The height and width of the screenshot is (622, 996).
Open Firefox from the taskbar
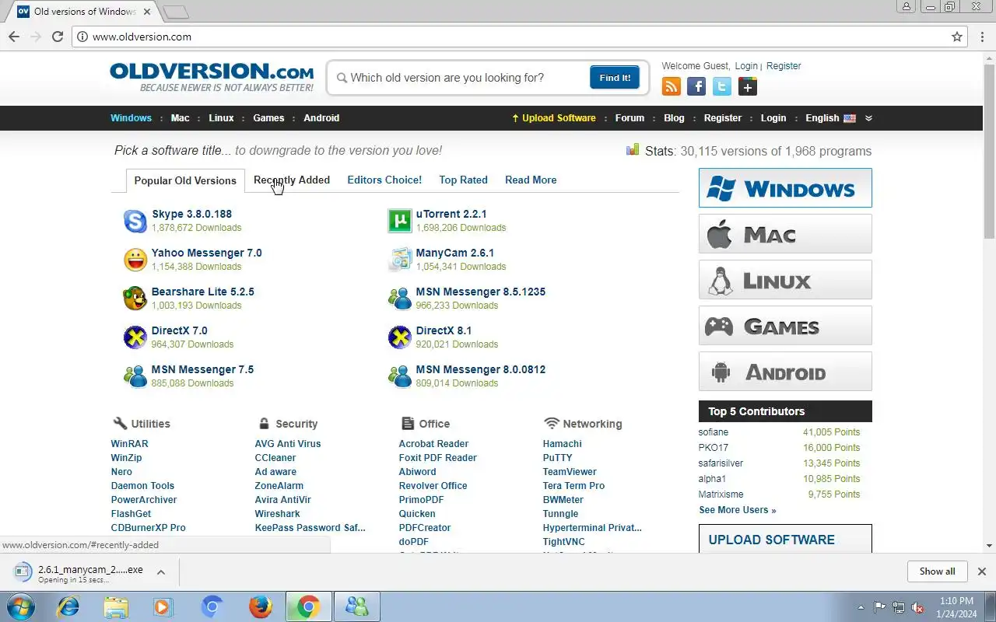coord(260,606)
